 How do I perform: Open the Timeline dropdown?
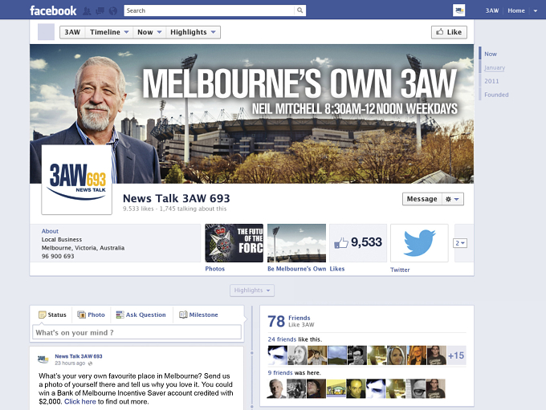(109, 32)
